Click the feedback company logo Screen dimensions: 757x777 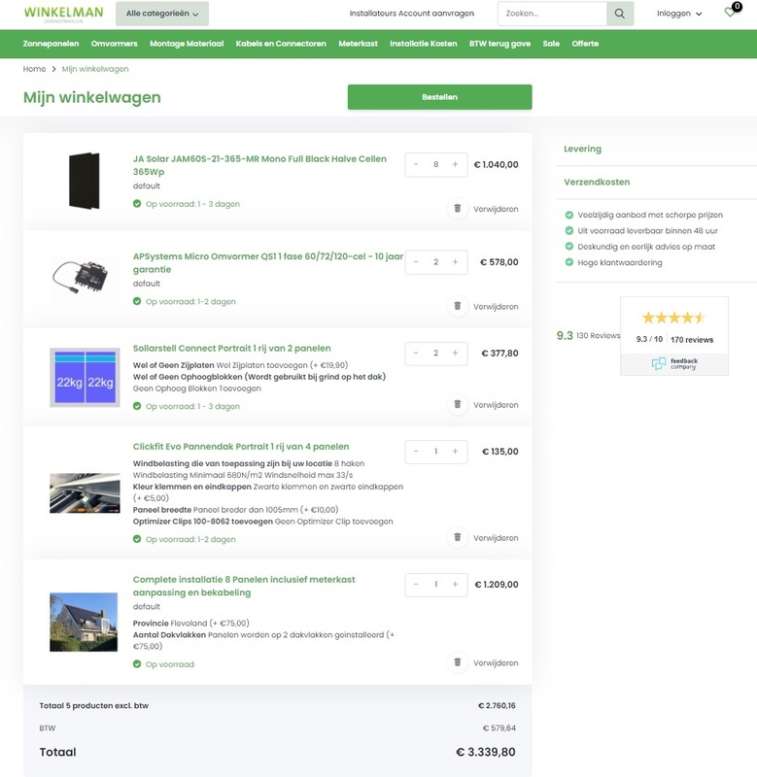coord(674,363)
